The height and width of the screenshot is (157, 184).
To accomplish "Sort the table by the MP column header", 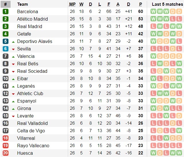I will (72, 4).
